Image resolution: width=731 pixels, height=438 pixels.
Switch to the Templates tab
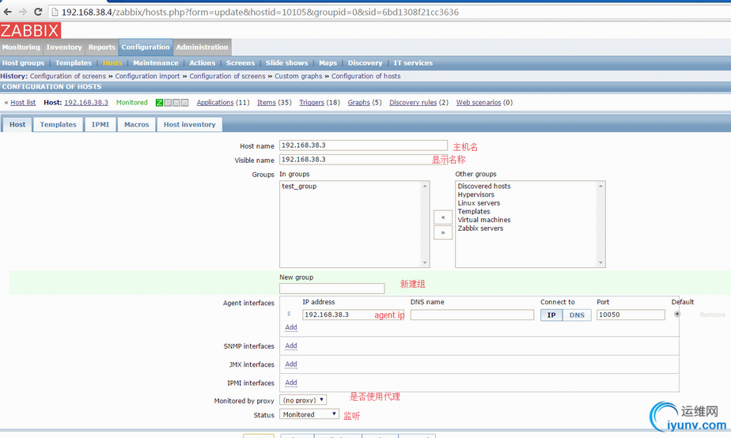pos(58,124)
